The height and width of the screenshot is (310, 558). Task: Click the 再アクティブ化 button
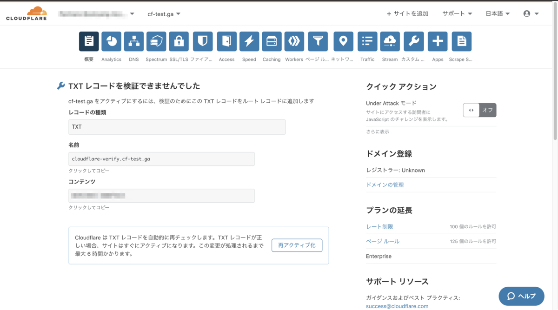[x=297, y=245]
